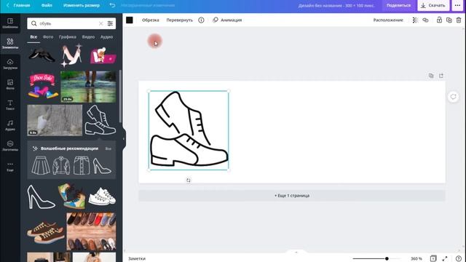Select the sparkling pink heels graphic

71,55
